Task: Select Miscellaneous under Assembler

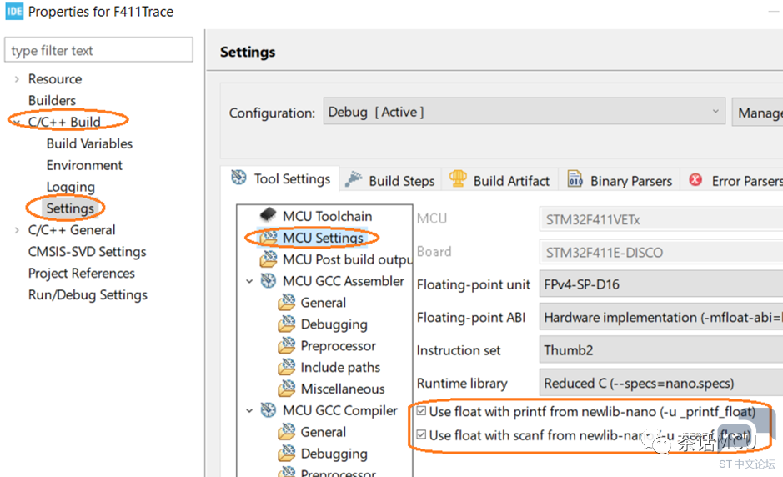Action: (x=343, y=389)
